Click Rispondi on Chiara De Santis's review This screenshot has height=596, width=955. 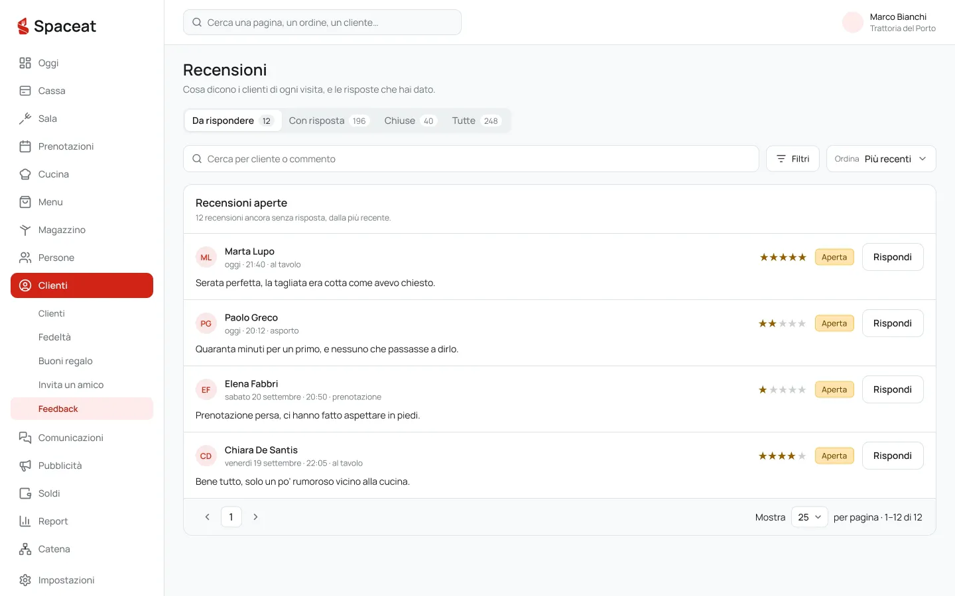[893, 456]
